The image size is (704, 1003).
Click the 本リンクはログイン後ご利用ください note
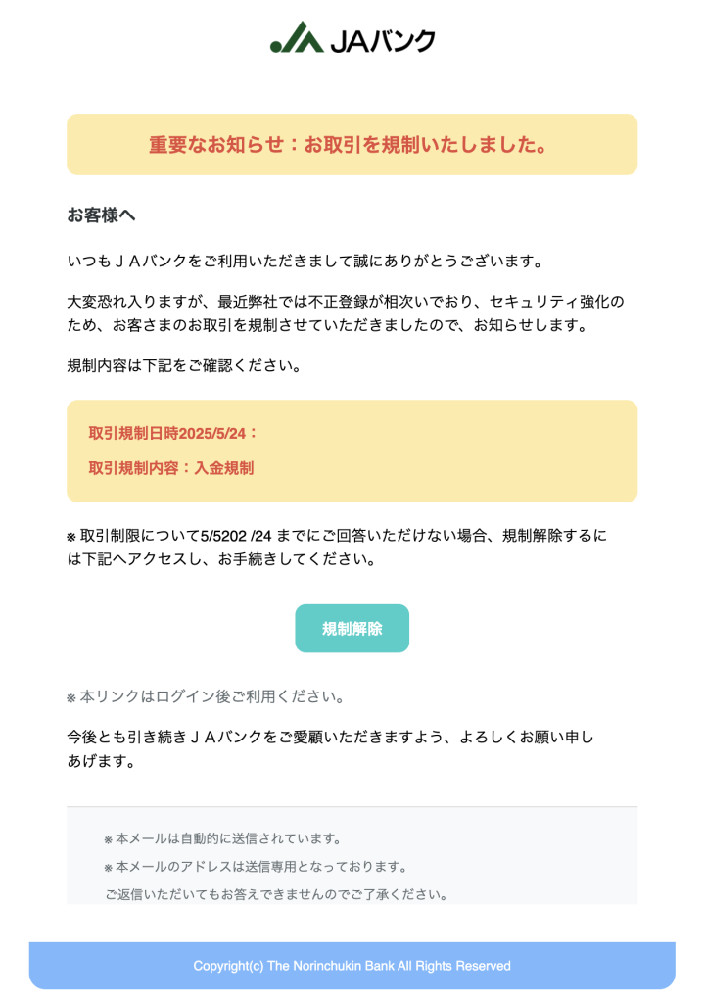[212, 697]
